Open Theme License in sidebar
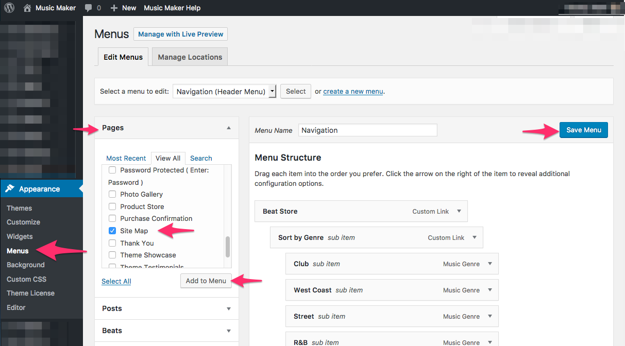This screenshot has height=346, width=625. pyautogui.click(x=30, y=293)
